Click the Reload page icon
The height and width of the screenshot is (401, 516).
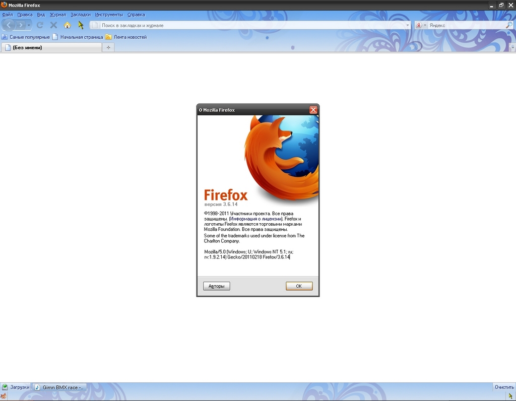tap(40, 25)
